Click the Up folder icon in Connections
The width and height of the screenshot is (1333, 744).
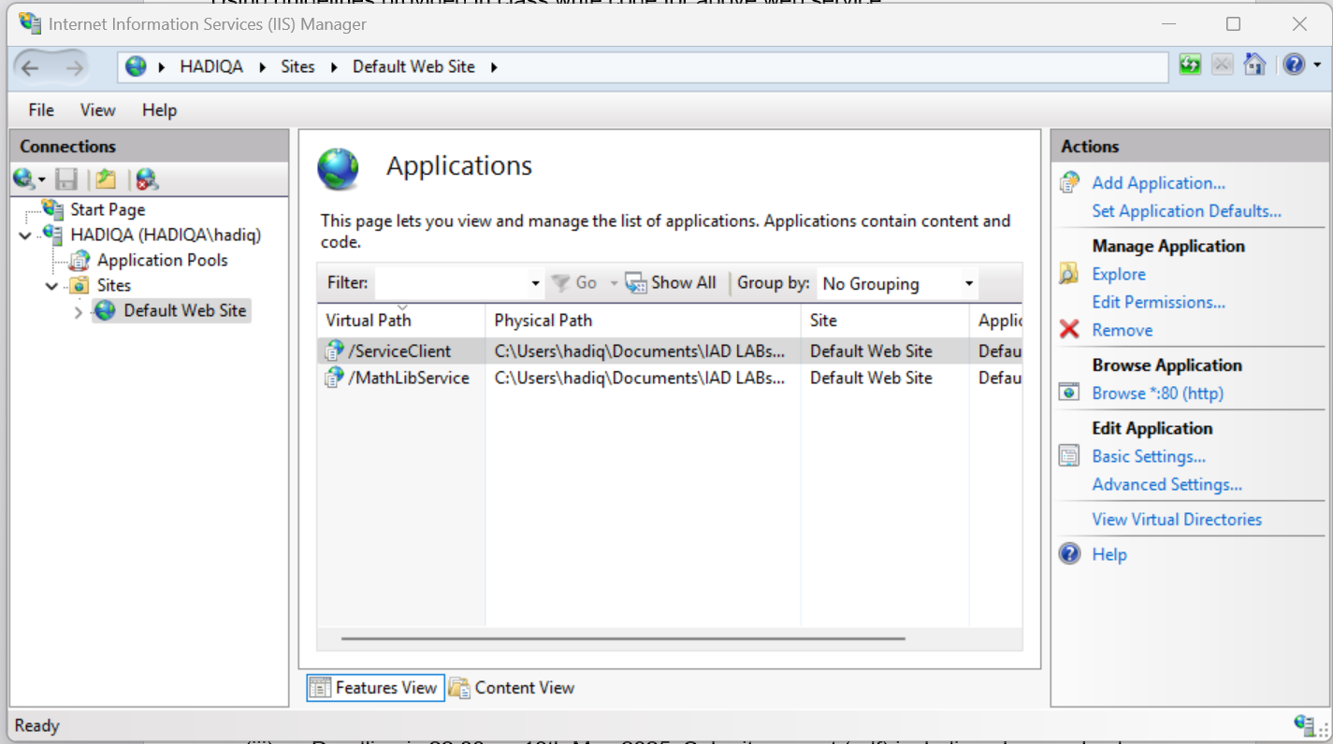[106, 179]
